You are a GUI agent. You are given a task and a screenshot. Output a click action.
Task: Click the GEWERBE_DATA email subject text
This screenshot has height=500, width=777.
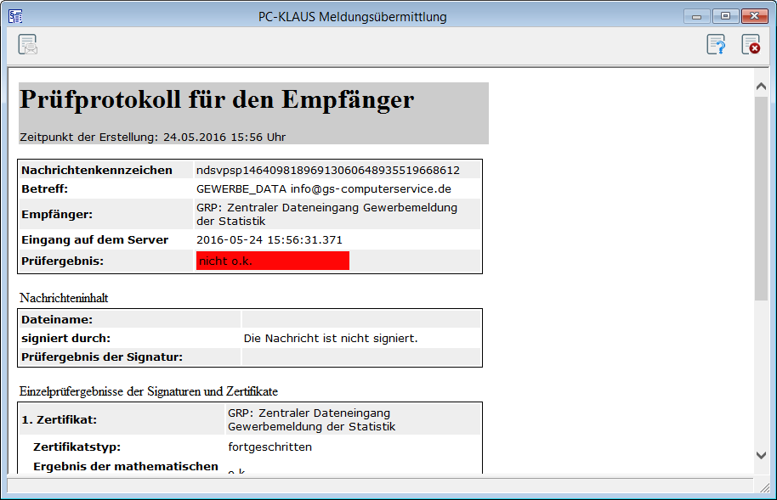(323, 188)
